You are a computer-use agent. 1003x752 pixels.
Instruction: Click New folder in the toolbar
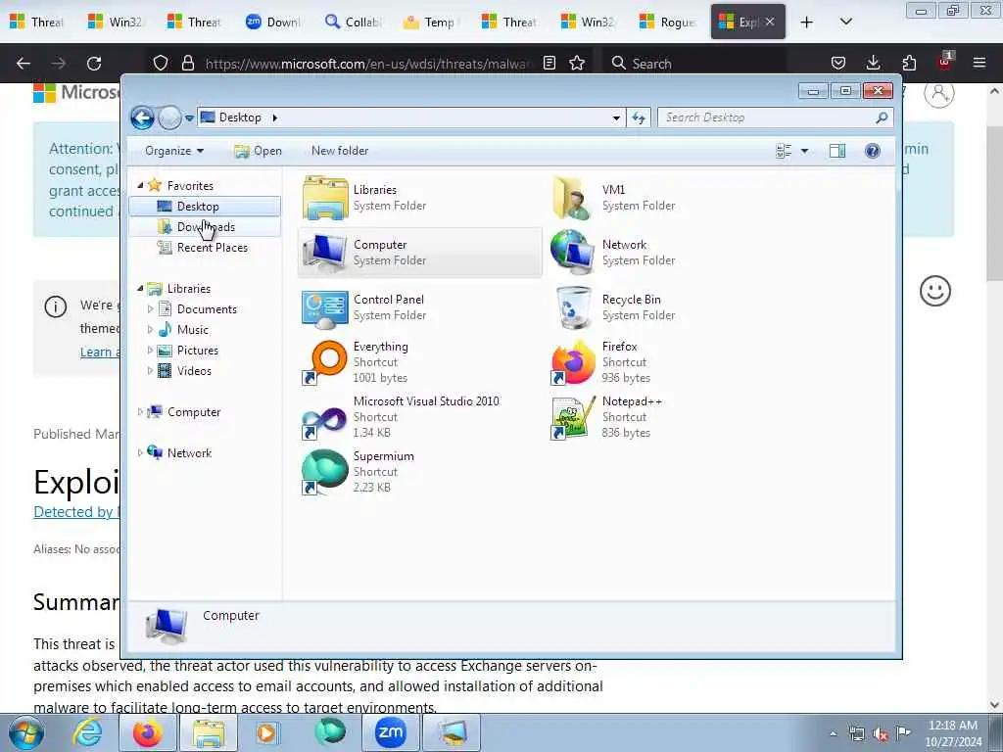340,151
